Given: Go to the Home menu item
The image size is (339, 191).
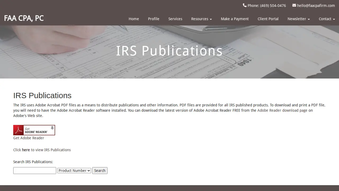Looking at the screenshot, I should click(134, 19).
